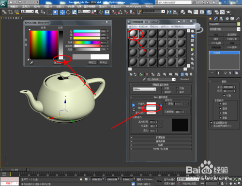Activate the Select and Move tool

coord(62,12)
